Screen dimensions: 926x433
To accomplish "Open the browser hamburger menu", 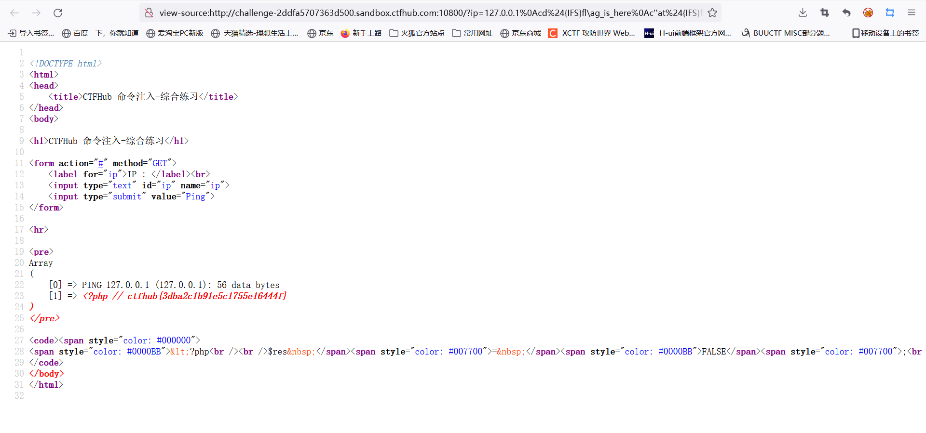I will pyautogui.click(x=912, y=13).
